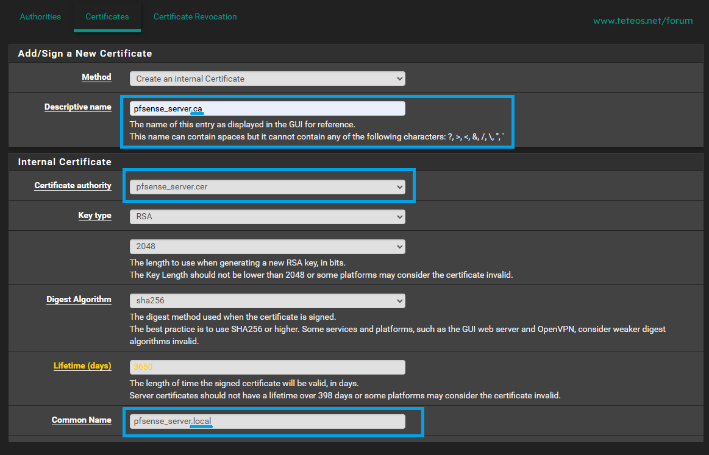Expand the Certificate authority dropdown
The width and height of the screenshot is (709, 455).
(267, 186)
